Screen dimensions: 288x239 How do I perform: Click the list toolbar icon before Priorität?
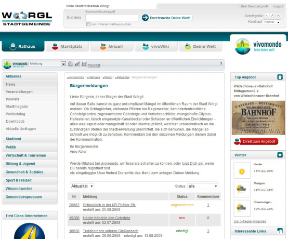(84, 64)
